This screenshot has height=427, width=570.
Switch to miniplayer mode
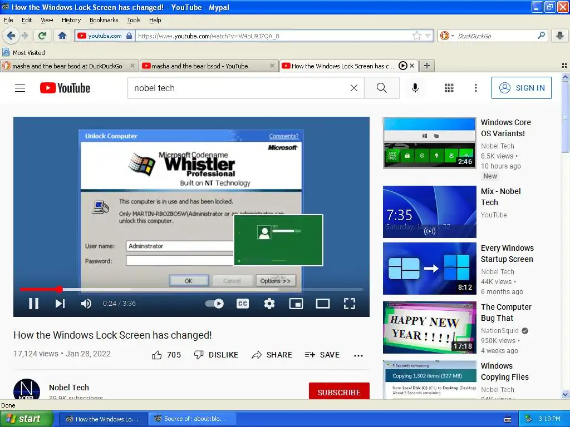click(296, 304)
